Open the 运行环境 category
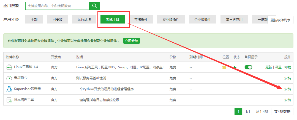297x120 pixels. 84,20
